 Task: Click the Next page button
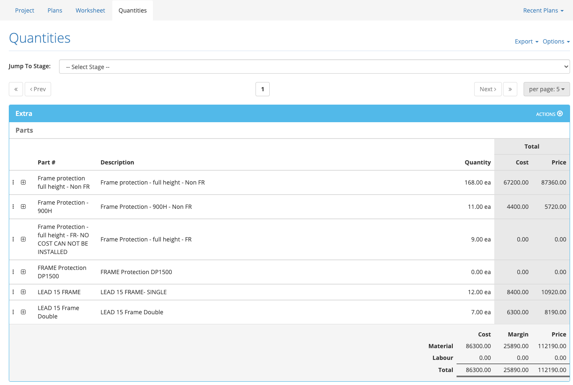coord(488,89)
